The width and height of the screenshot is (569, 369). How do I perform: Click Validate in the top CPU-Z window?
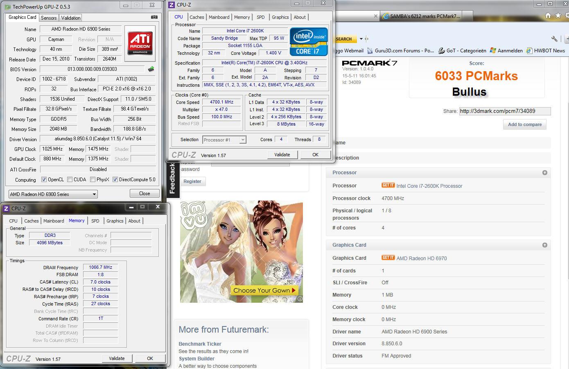pos(282,155)
